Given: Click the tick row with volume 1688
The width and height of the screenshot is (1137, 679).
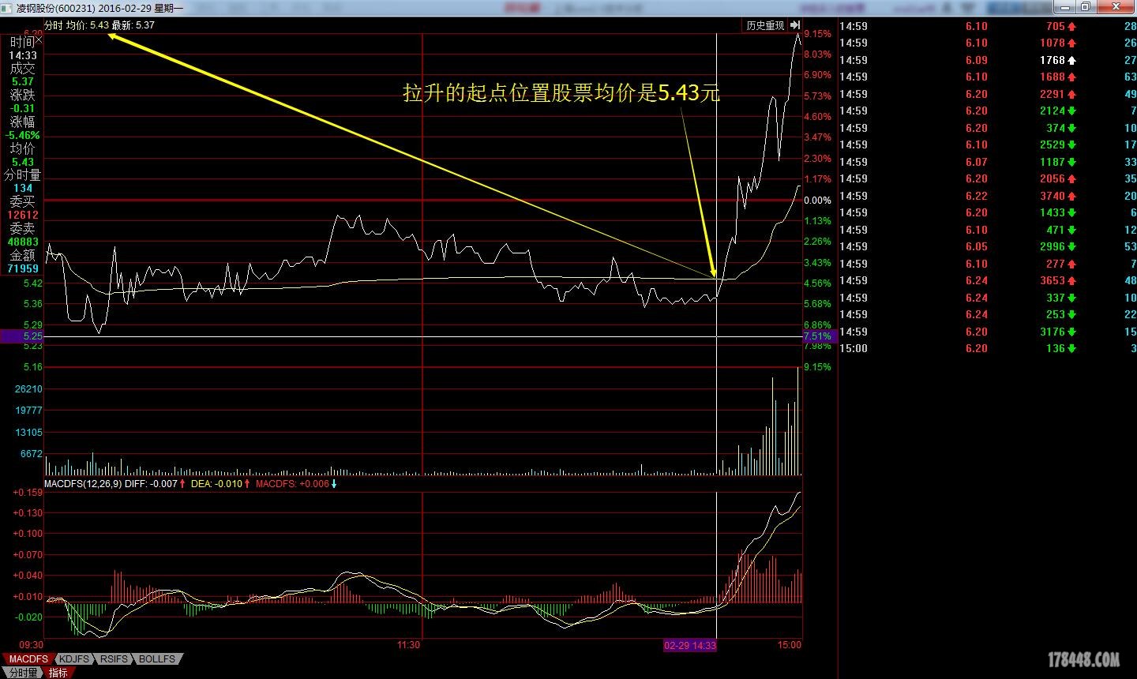Looking at the screenshot, I should point(987,77).
